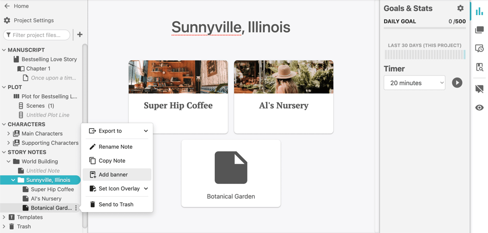This screenshot has height=233, width=488.
Task: Click the Chapter 1 open-book icon
Action: (x=20, y=69)
